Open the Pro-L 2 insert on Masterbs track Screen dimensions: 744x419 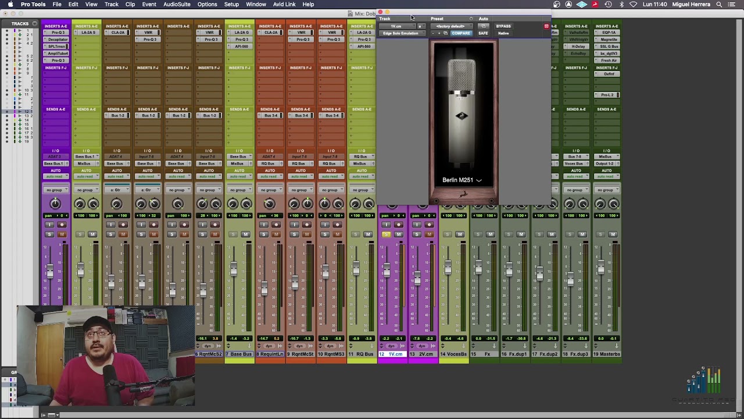[607, 95]
